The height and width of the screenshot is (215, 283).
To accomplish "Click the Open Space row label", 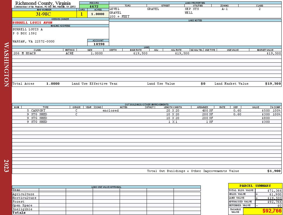I will click(x=22, y=206).
